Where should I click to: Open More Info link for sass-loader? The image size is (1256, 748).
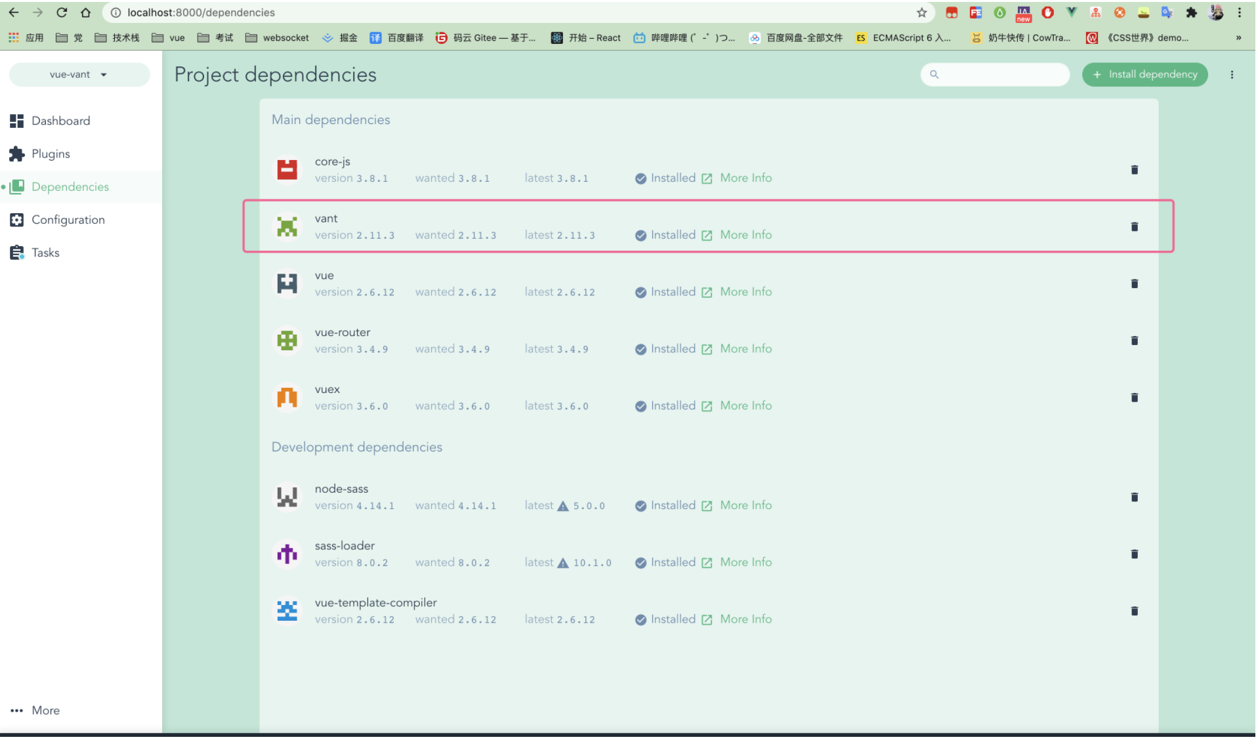pos(737,563)
